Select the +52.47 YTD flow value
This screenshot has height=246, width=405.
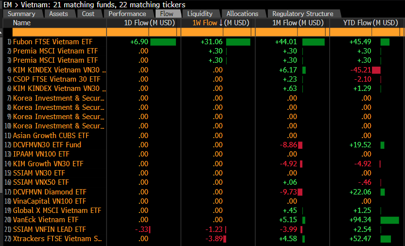(x=360, y=239)
